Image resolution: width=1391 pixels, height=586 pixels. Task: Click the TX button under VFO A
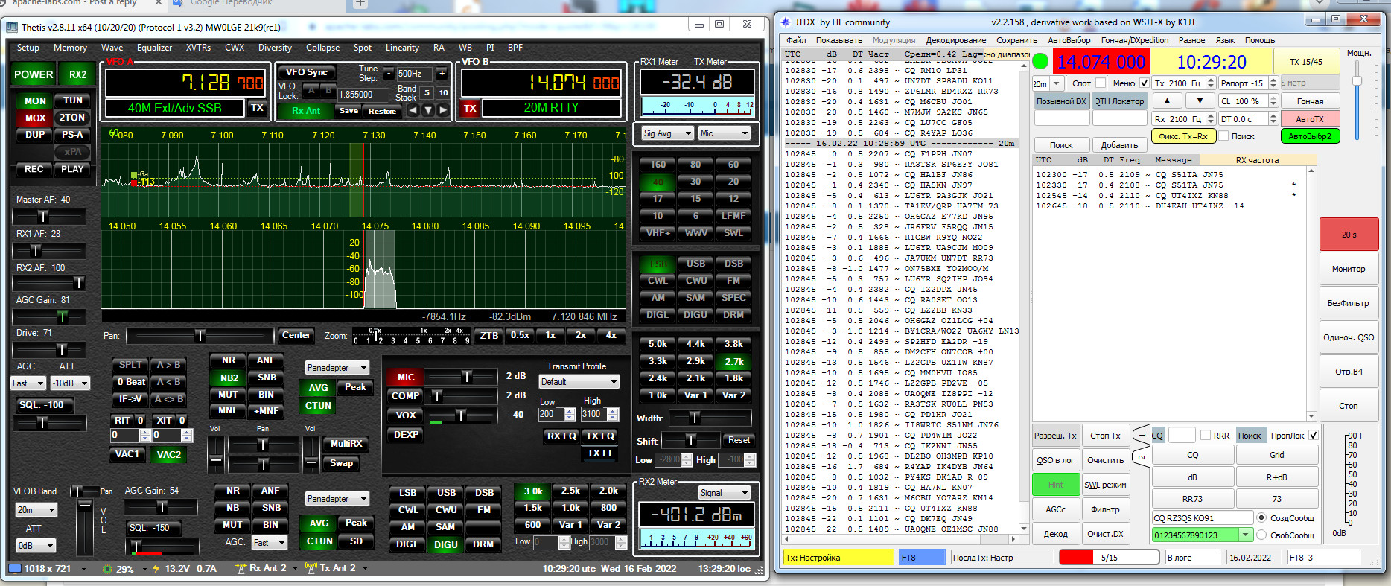click(x=257, y=108)
